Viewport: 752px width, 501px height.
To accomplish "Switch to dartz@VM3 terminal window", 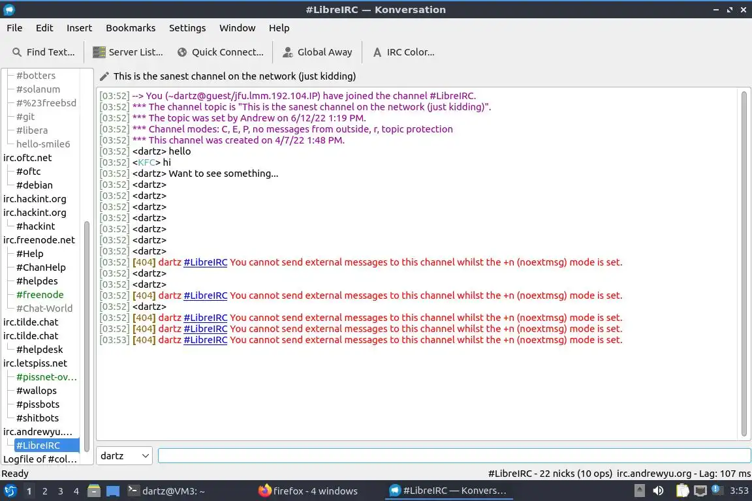I will pos(166,491).
